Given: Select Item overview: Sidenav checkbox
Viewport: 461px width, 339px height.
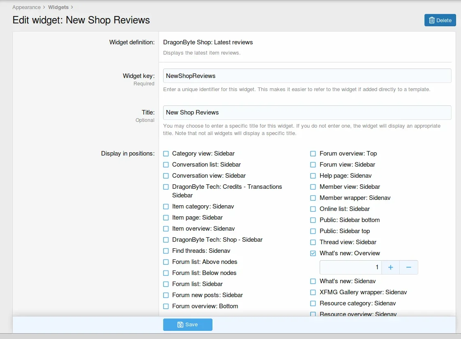Looking at the screenshot, I should (x=166, y=229).
